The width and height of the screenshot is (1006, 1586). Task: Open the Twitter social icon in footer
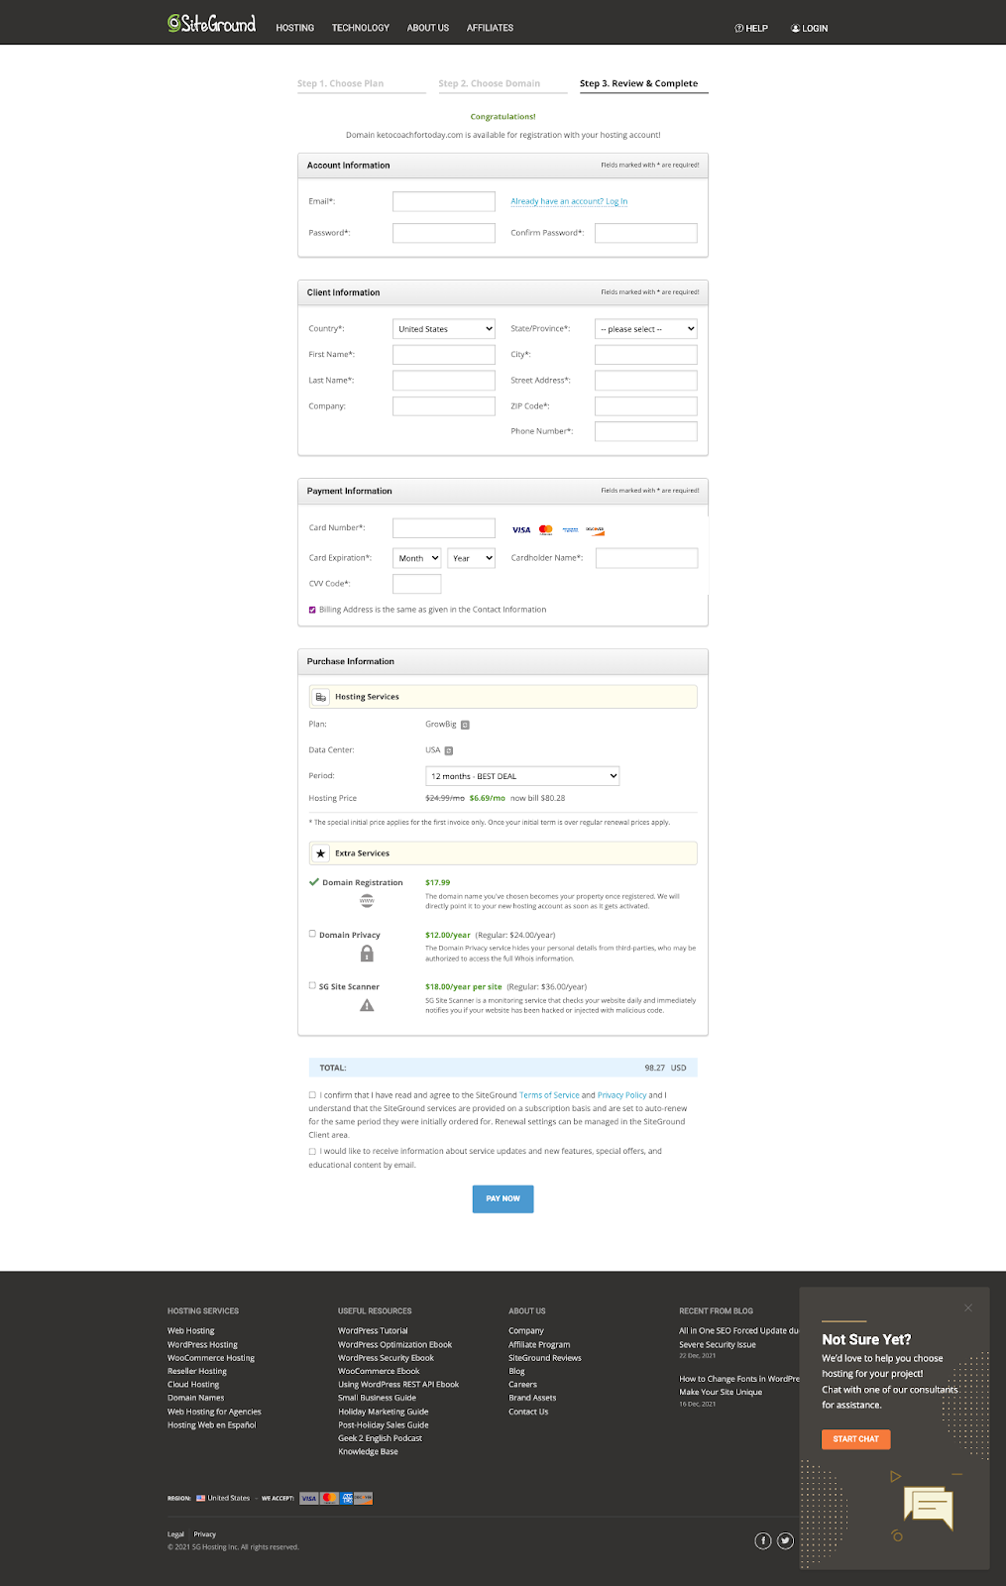point(785,1540)
